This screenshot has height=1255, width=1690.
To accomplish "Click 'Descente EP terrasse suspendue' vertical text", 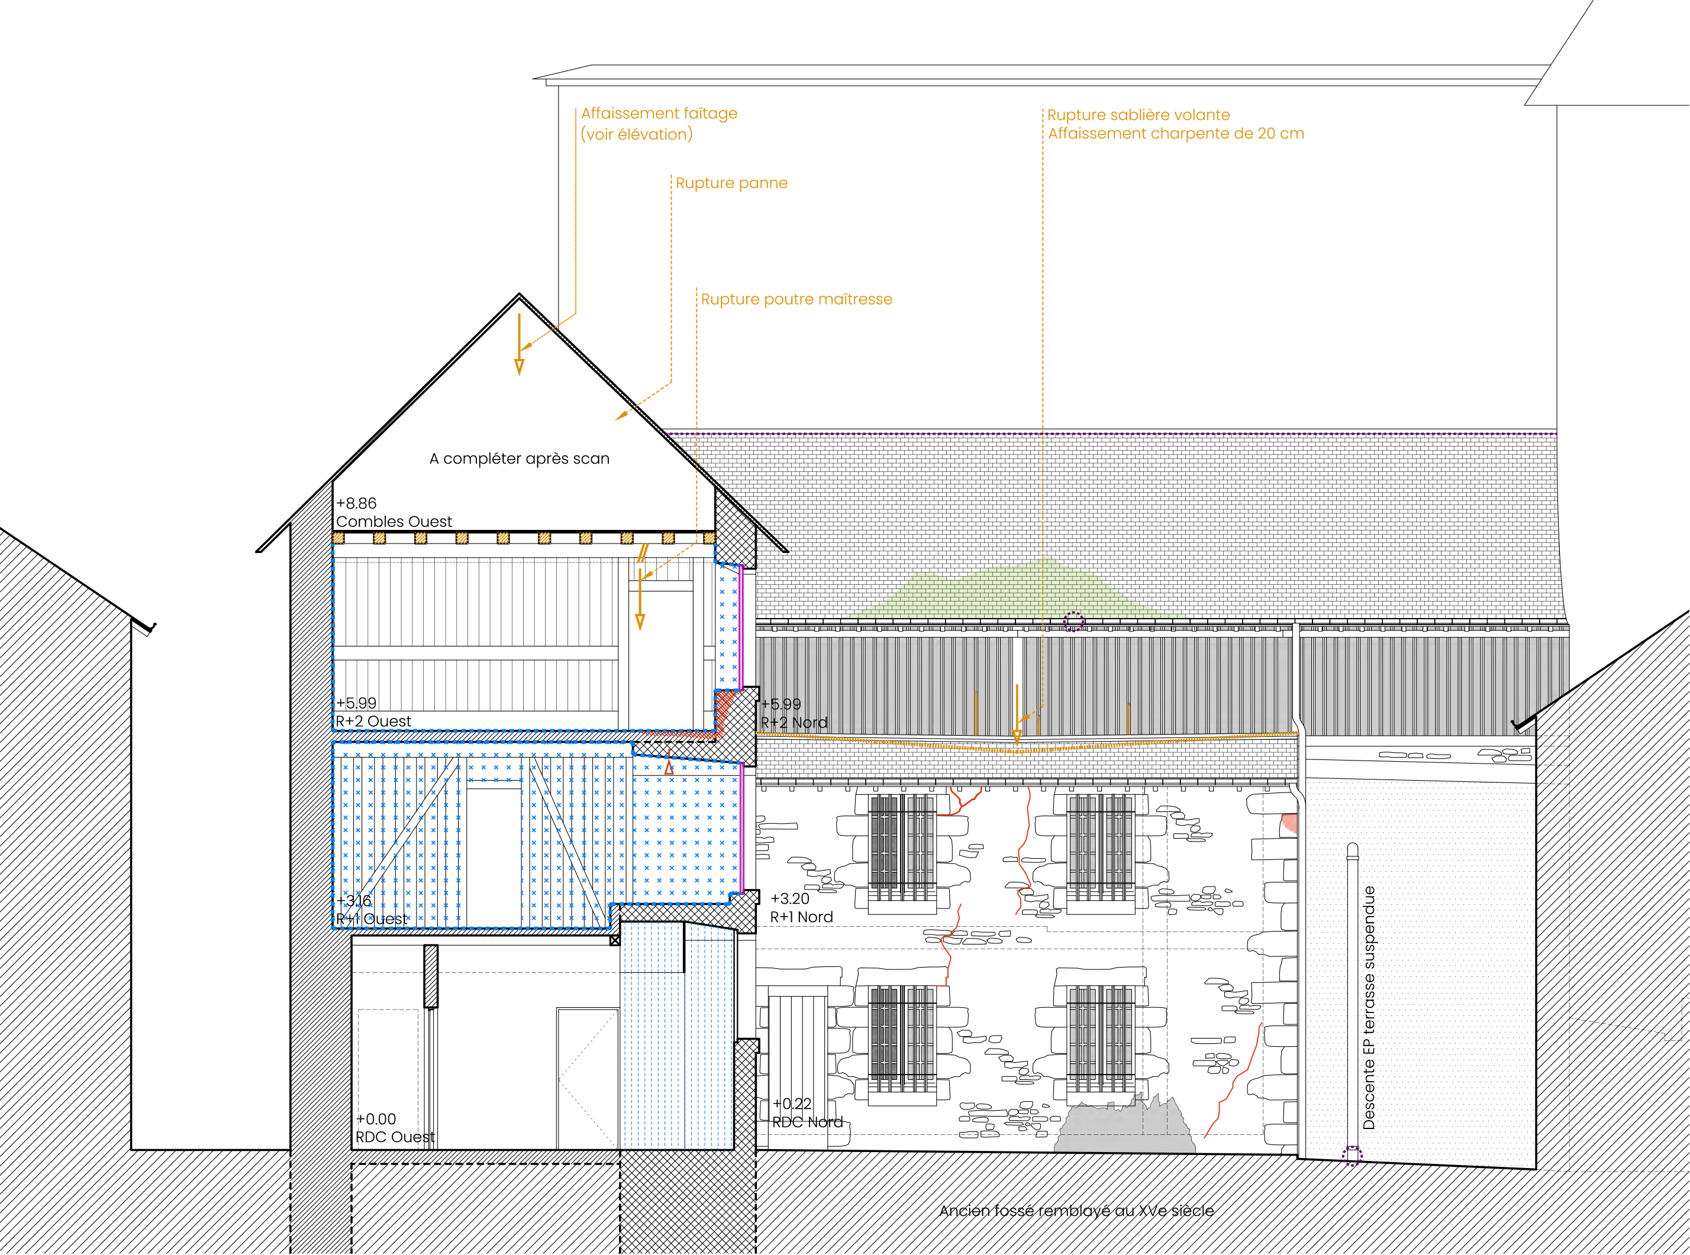I will [x=1369, y=1007].
